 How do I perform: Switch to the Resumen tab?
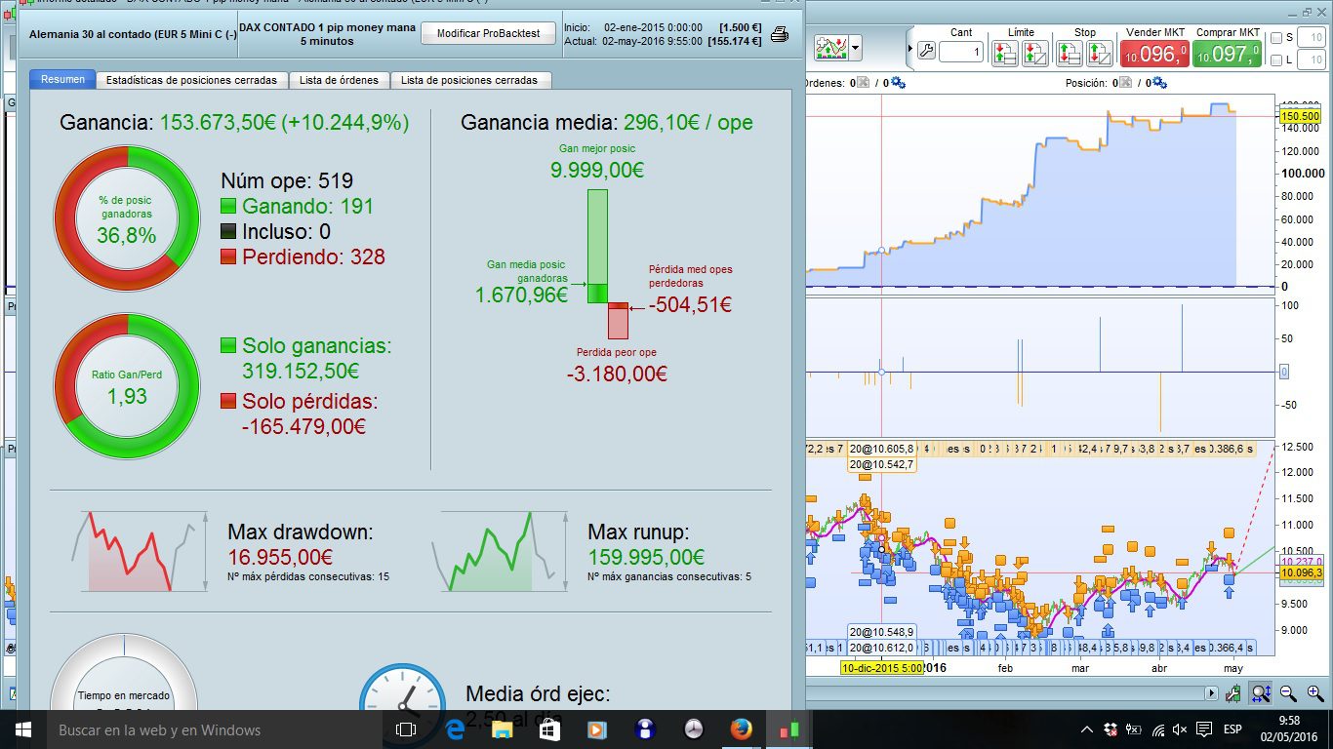pyautogui.click(x=62, y=80)
